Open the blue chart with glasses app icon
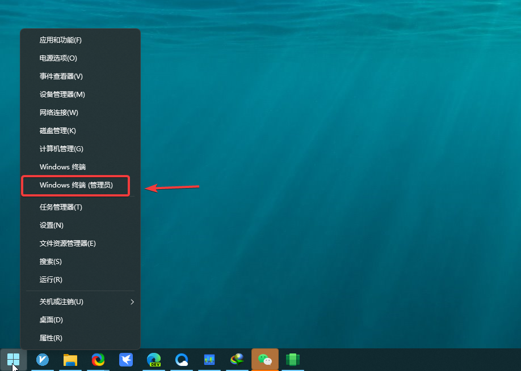 [209, 360]
